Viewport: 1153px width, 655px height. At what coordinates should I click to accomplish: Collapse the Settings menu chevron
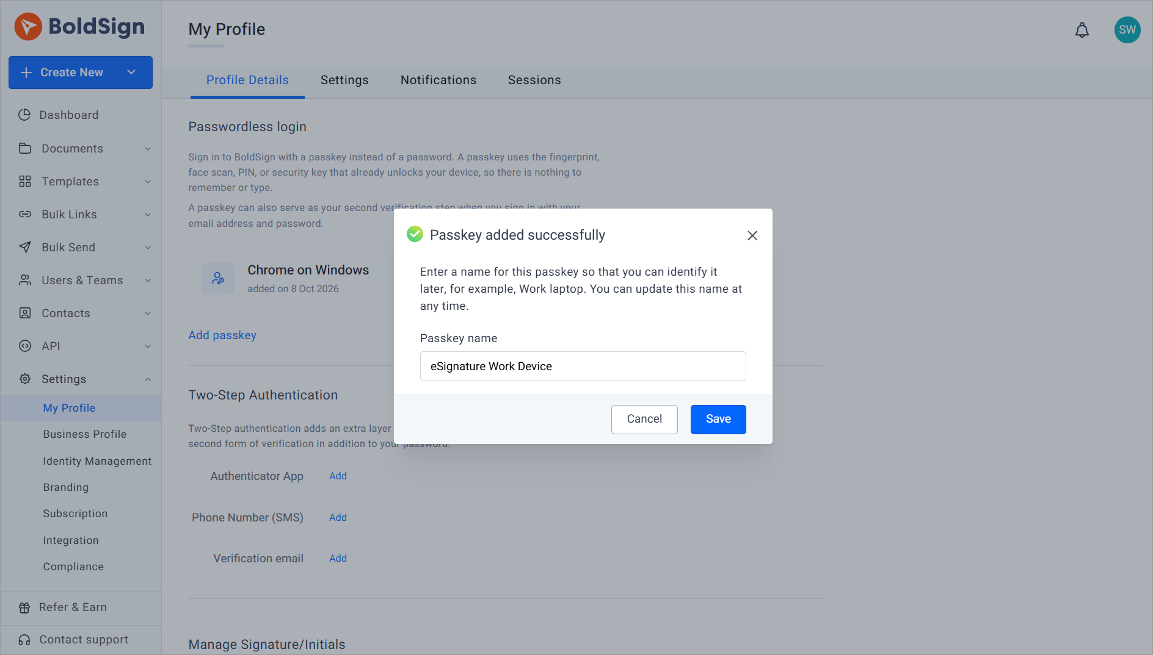coord(148,379)
